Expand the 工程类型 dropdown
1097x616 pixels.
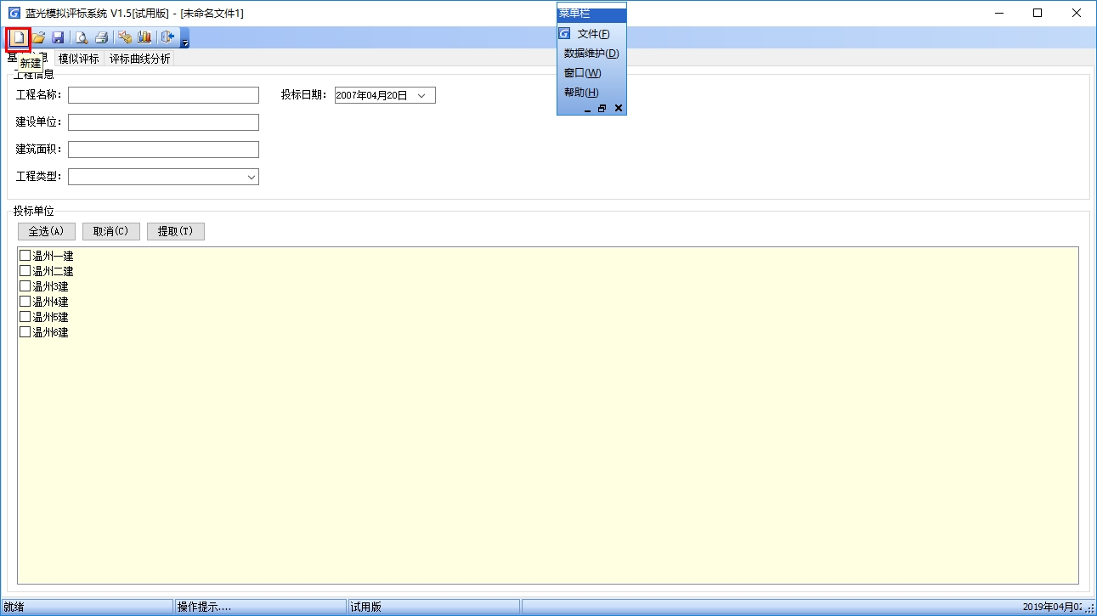(x=252, y=177)
